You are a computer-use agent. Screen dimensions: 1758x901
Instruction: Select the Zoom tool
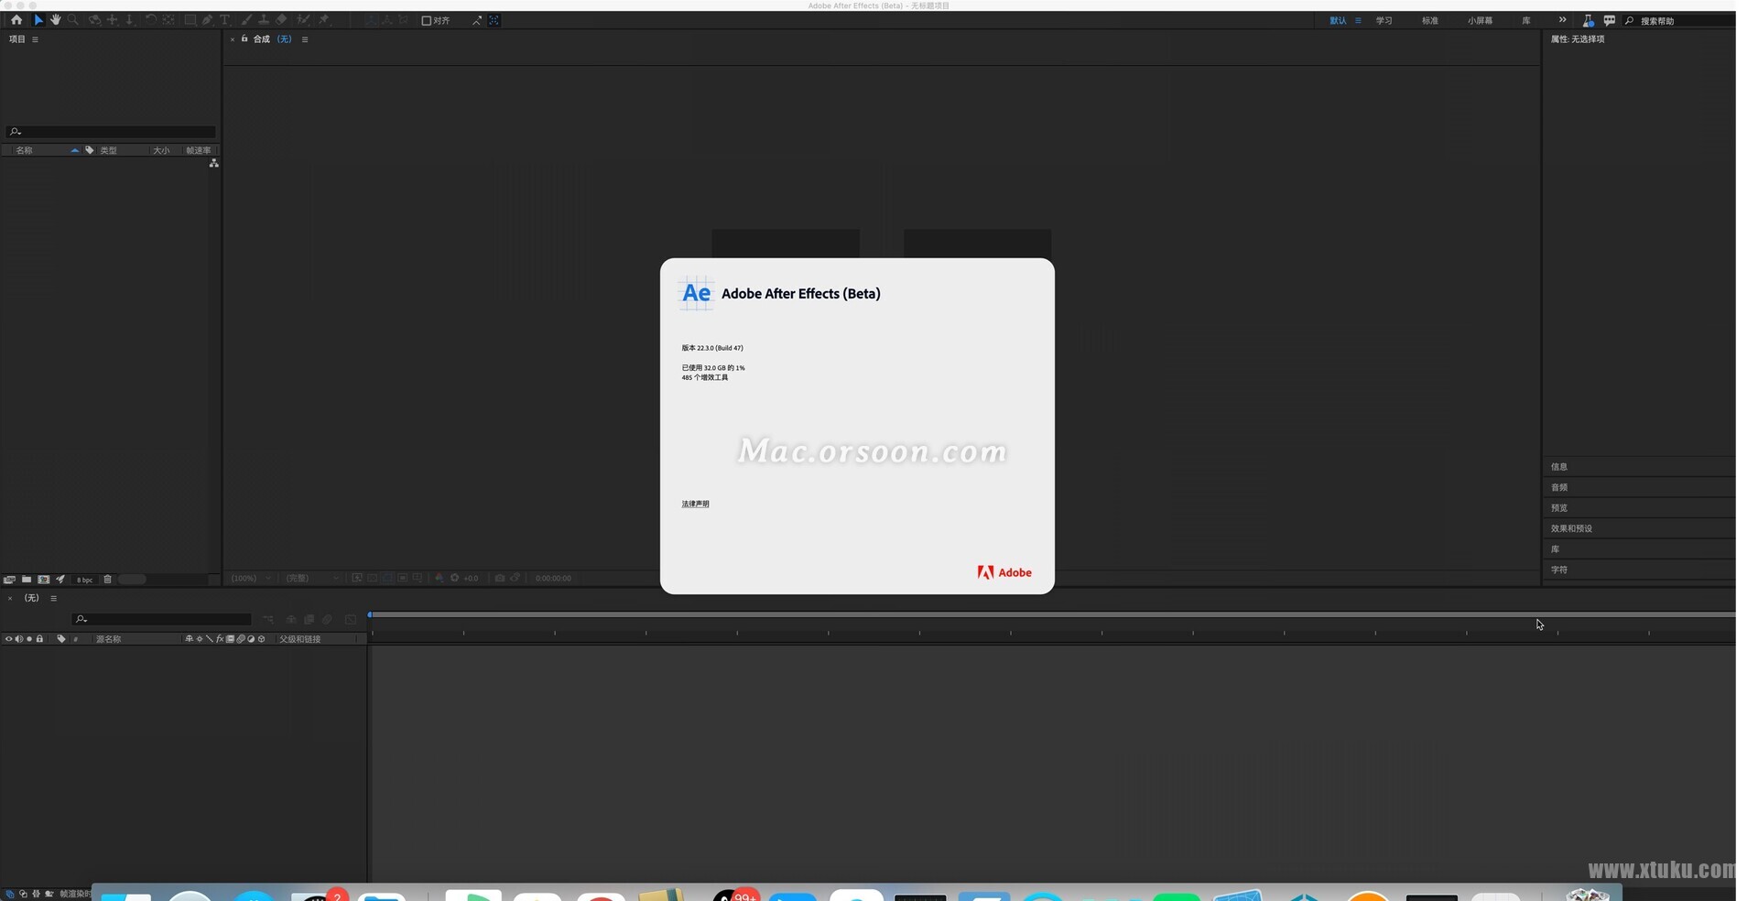click(x=73, y=19)
